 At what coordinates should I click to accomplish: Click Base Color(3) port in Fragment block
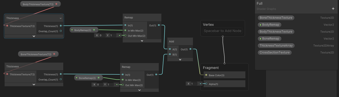coord(206,75)
